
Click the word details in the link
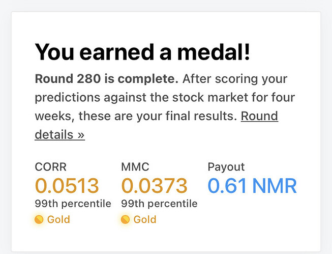tap(54, 135)
